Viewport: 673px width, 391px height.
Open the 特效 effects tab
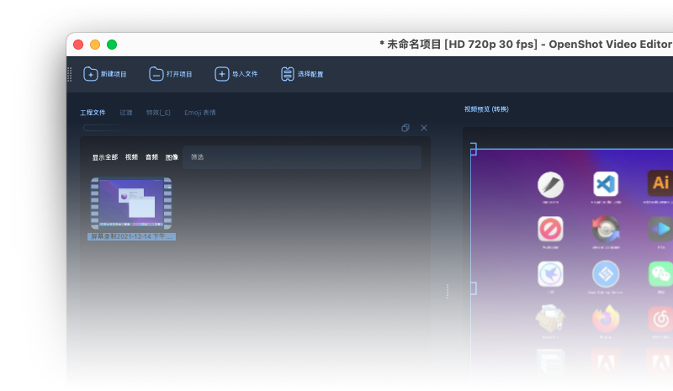point(158,112)
